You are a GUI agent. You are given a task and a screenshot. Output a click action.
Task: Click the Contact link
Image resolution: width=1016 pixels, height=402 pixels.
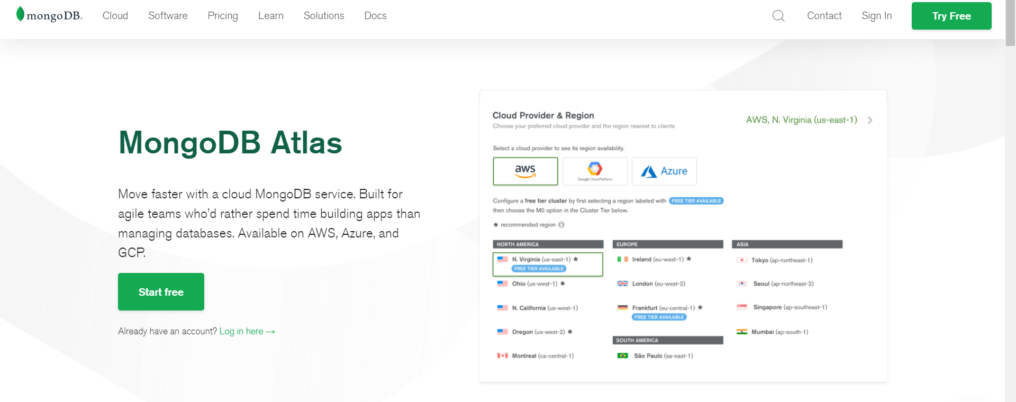824,16
